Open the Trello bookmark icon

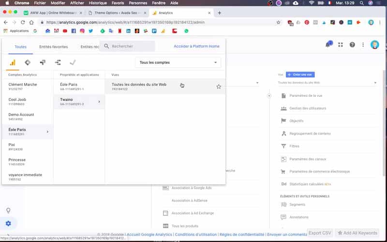[154, 31]
